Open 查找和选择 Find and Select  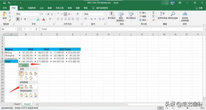[x=173, y=16]
